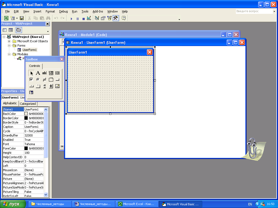Select the SpinButton control in Toolbox
The image size is (278, 208).
pos(51,86)
